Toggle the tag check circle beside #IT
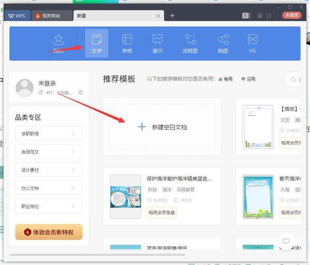 point(81,93)
